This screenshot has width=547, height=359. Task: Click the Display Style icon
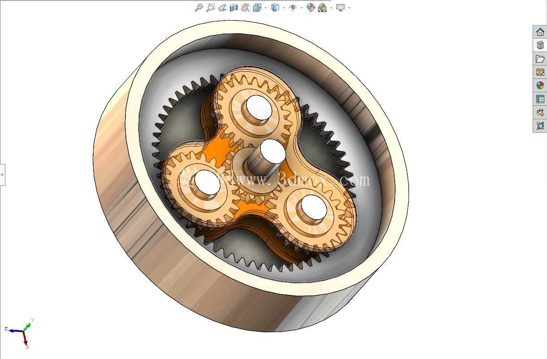276,8
